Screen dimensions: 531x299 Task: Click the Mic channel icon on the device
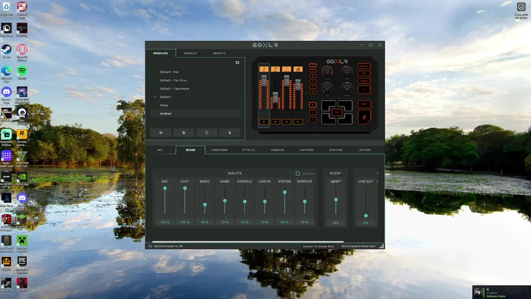coord(264,69)
